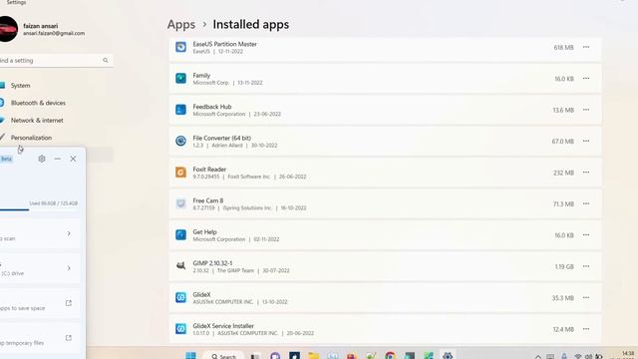Viewport: 638px width, 359px height.
Task: Click the Family app icon
Action: (x=180, y=78)
